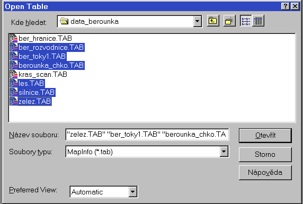303x204 pixels.
Task: Select file name zelez.TAB
Action: 35,101
